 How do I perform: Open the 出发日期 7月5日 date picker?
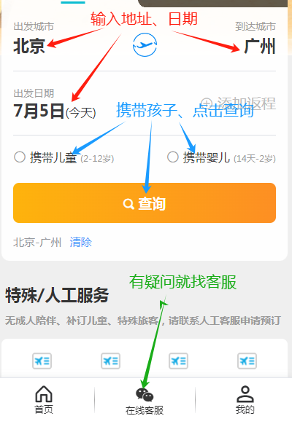tap(55, 111)
